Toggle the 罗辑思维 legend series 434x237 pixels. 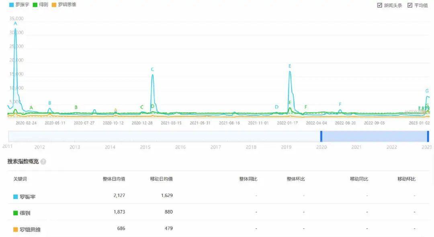point(64,5)
